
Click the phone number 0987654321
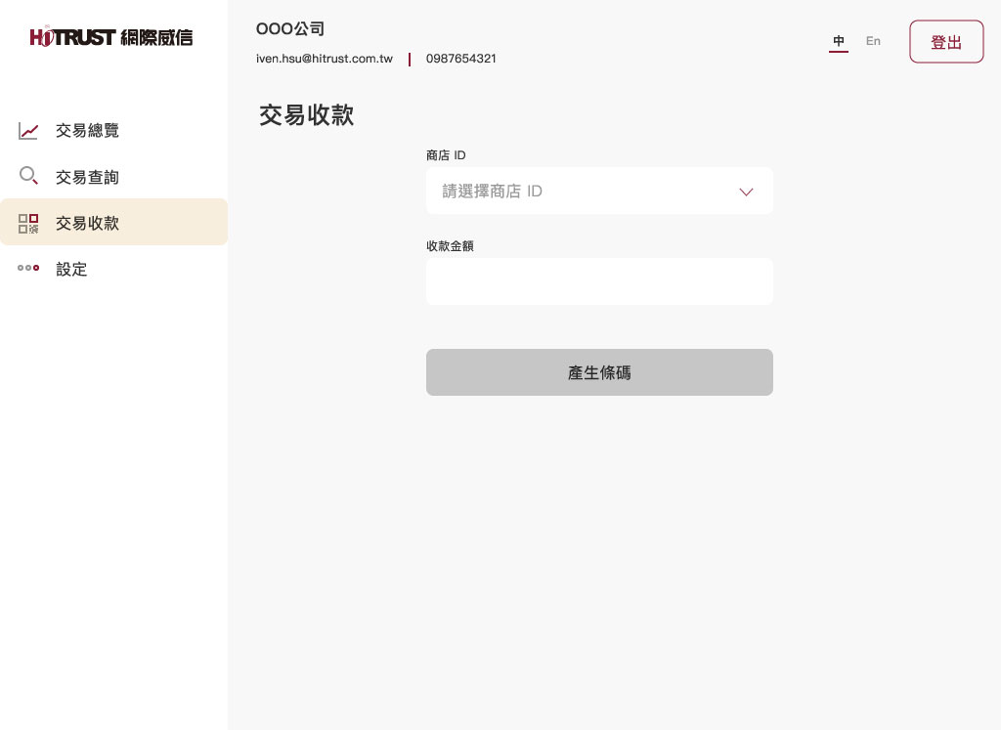click(460, 59)
